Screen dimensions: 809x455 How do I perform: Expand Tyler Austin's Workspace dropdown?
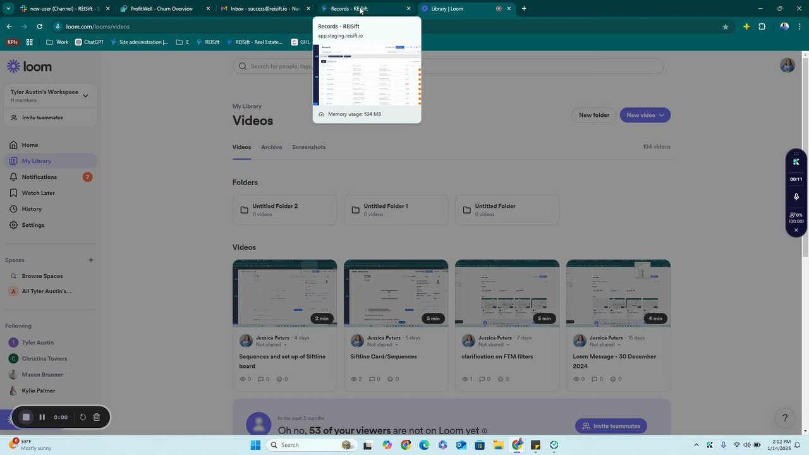coord(85,96)
